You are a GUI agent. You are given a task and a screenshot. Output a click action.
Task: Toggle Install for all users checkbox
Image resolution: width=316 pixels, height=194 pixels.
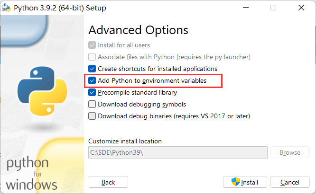coord(92,45)
